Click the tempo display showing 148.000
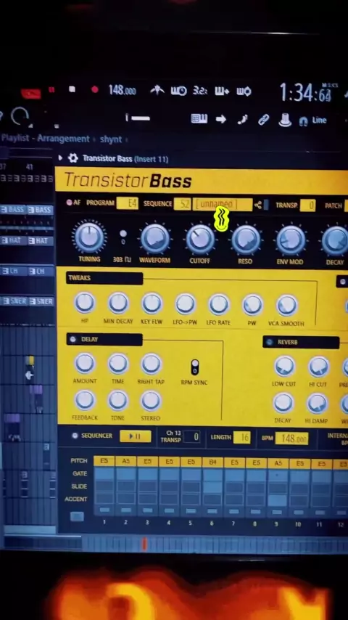 click(x=122, y=90)
